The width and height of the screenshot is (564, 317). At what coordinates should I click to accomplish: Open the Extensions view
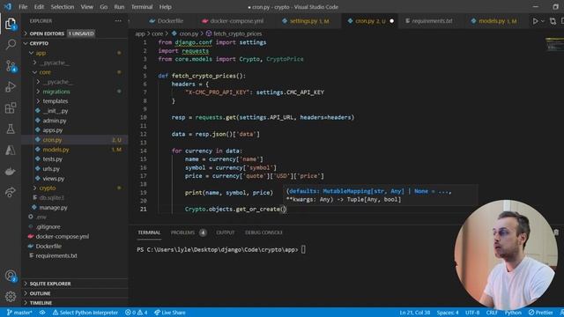point(11,107)
